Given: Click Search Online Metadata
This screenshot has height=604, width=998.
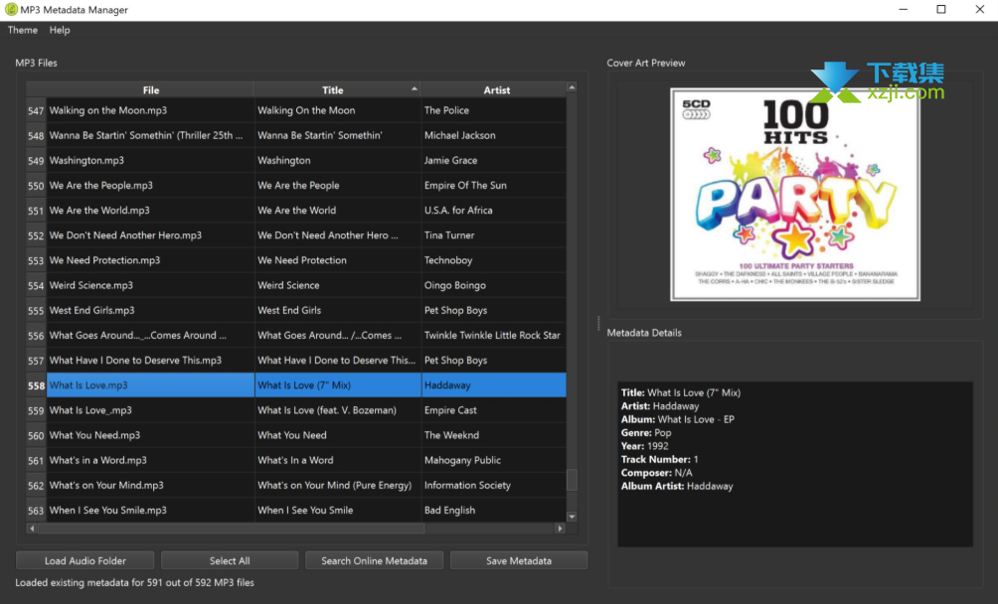Looking at the screenshot, I should coord(374,560).
